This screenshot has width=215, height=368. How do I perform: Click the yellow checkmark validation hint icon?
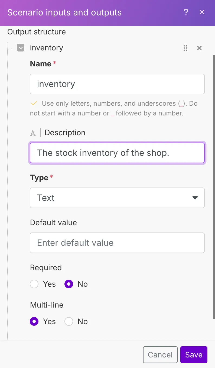[x=34, y=103]
